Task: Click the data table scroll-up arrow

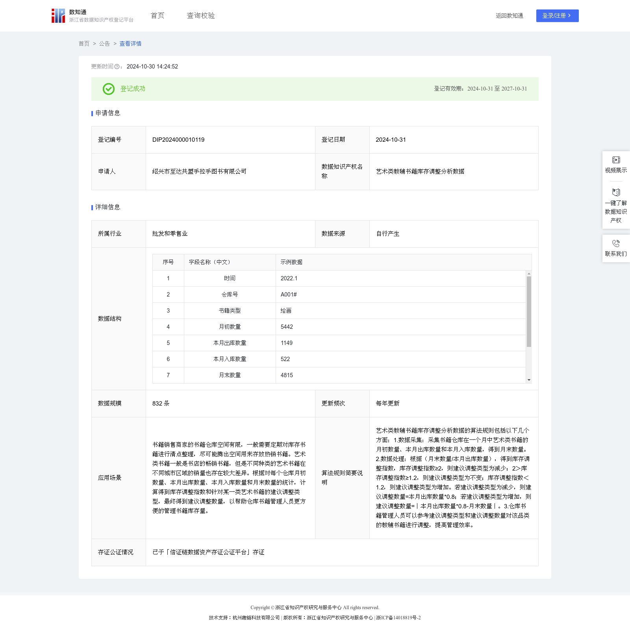Action: [529, 274]
